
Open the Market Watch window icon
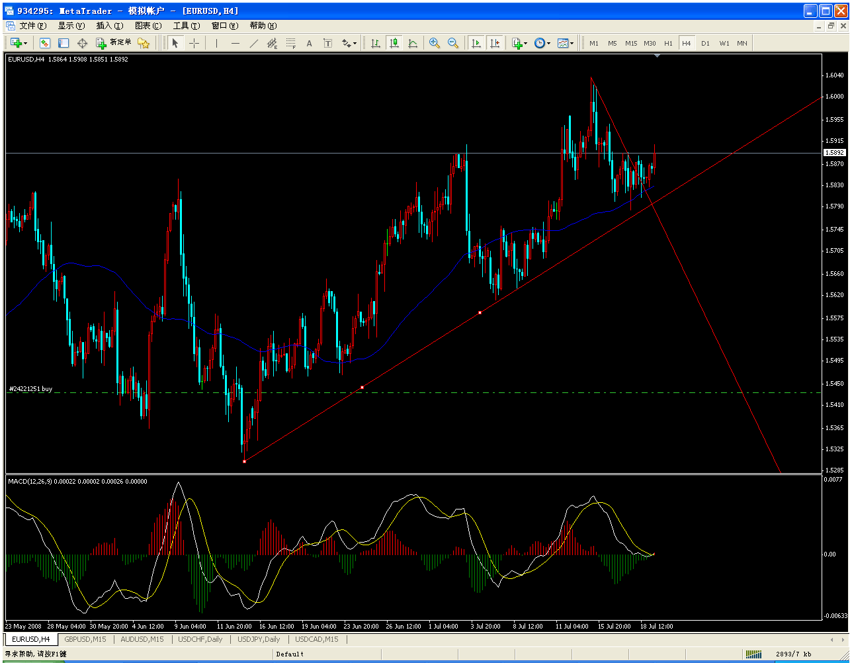pyautogui.click(x=45, y=43)
